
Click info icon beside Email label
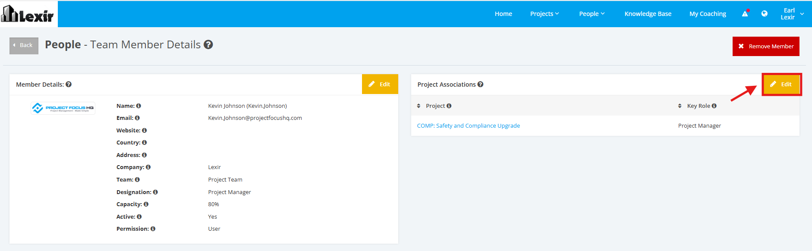[x=137, y=118]
